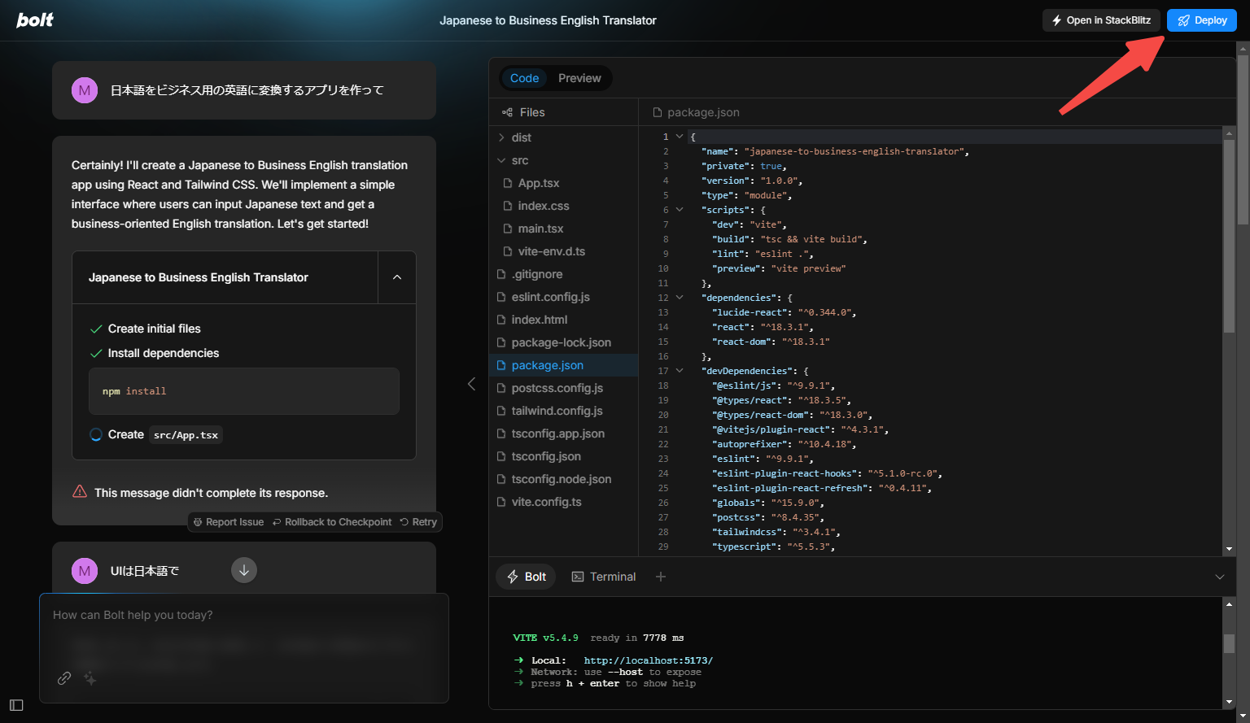This screenshot has width=1250, height=723.
Task: Click the scroll-to-bottom arrow button in chat
Action: pos(244,570)
